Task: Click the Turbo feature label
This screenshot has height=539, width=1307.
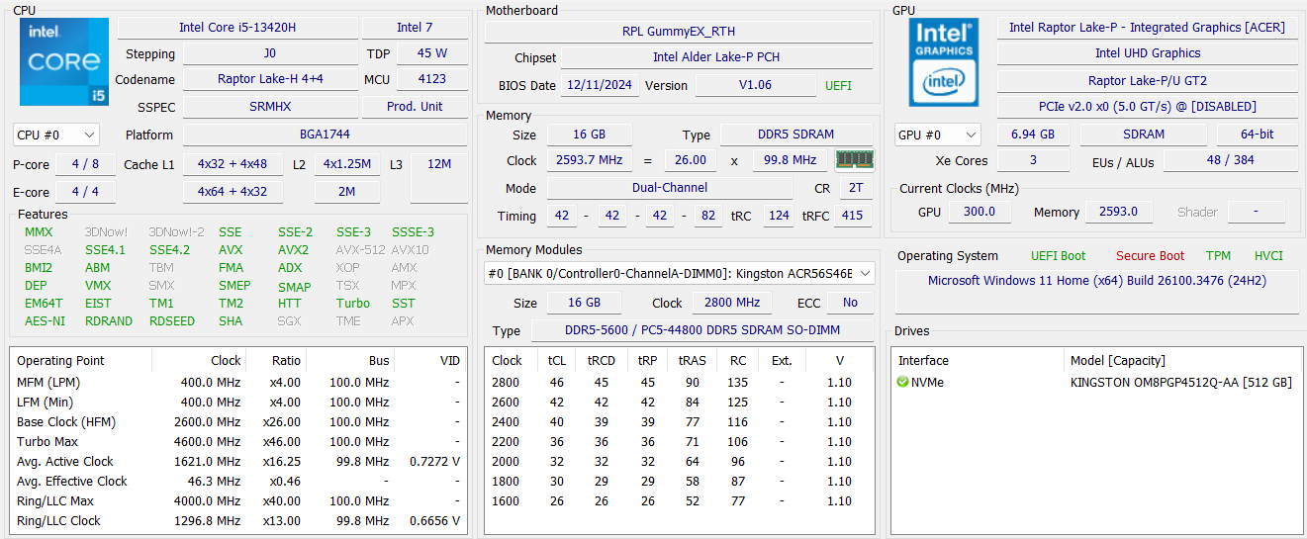Action: pos(353,304)
